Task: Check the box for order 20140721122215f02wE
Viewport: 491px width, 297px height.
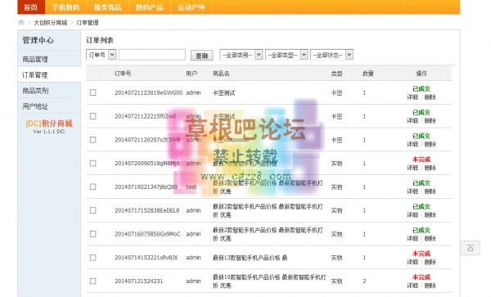Action: [93, 116]
